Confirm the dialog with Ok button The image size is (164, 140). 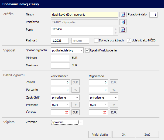(123, 134)
